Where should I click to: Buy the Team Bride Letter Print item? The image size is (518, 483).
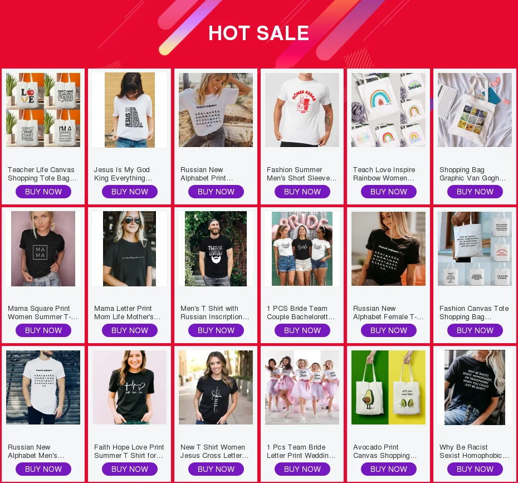pyautogui.click(x=302, y=469)
